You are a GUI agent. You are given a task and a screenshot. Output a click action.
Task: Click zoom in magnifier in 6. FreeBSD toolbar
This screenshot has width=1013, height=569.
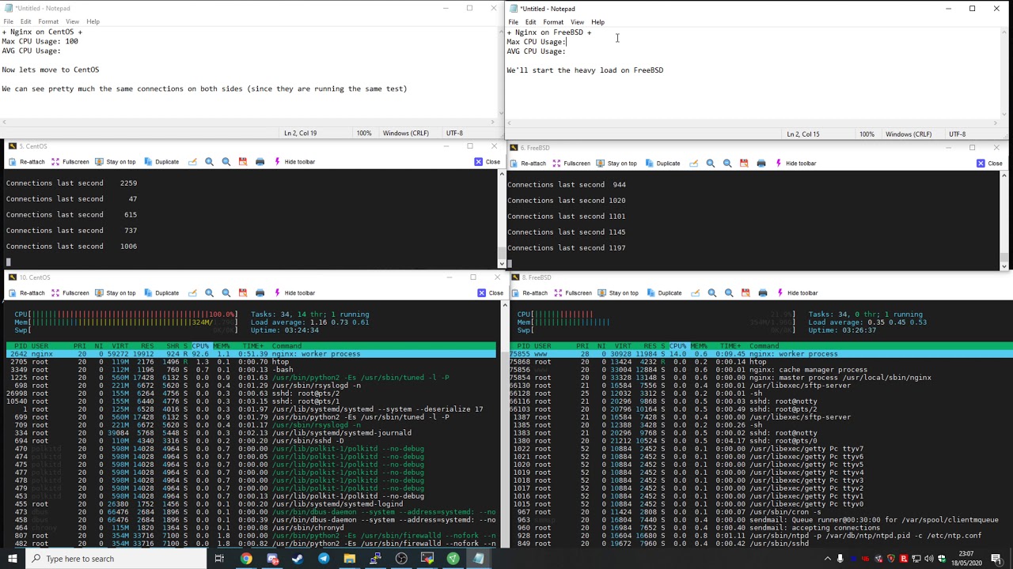[x=710, y=164]
